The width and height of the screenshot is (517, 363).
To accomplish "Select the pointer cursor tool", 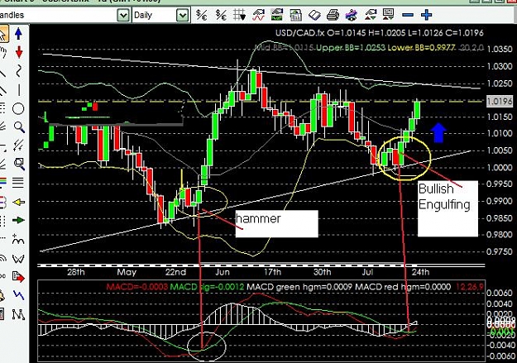I will pos(3,34).
